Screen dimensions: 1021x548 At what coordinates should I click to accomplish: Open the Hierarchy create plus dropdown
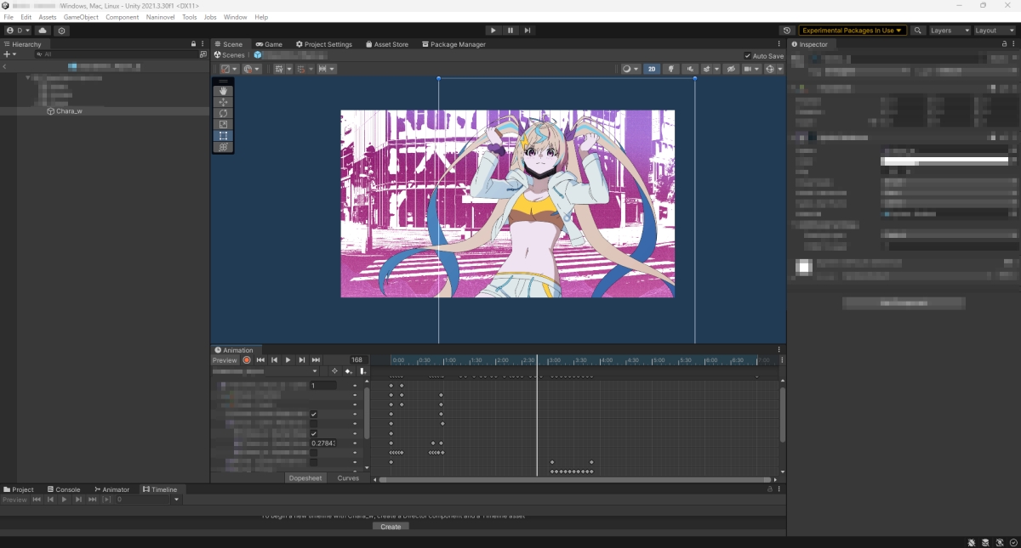pos(10,54)
